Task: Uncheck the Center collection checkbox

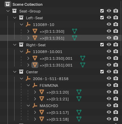Action: pos(102,72)
